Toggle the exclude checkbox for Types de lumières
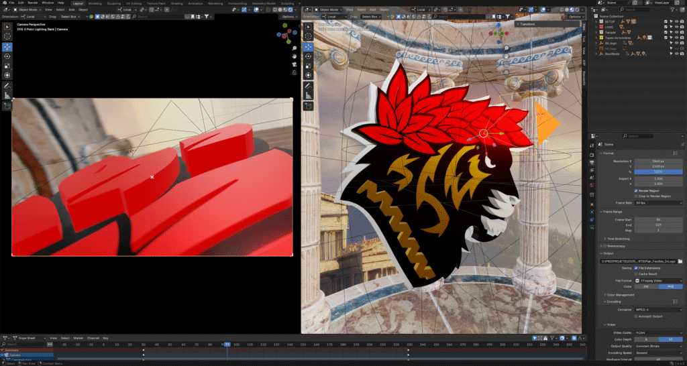Viewport: 687px width, 366px height. click(666, 38)
